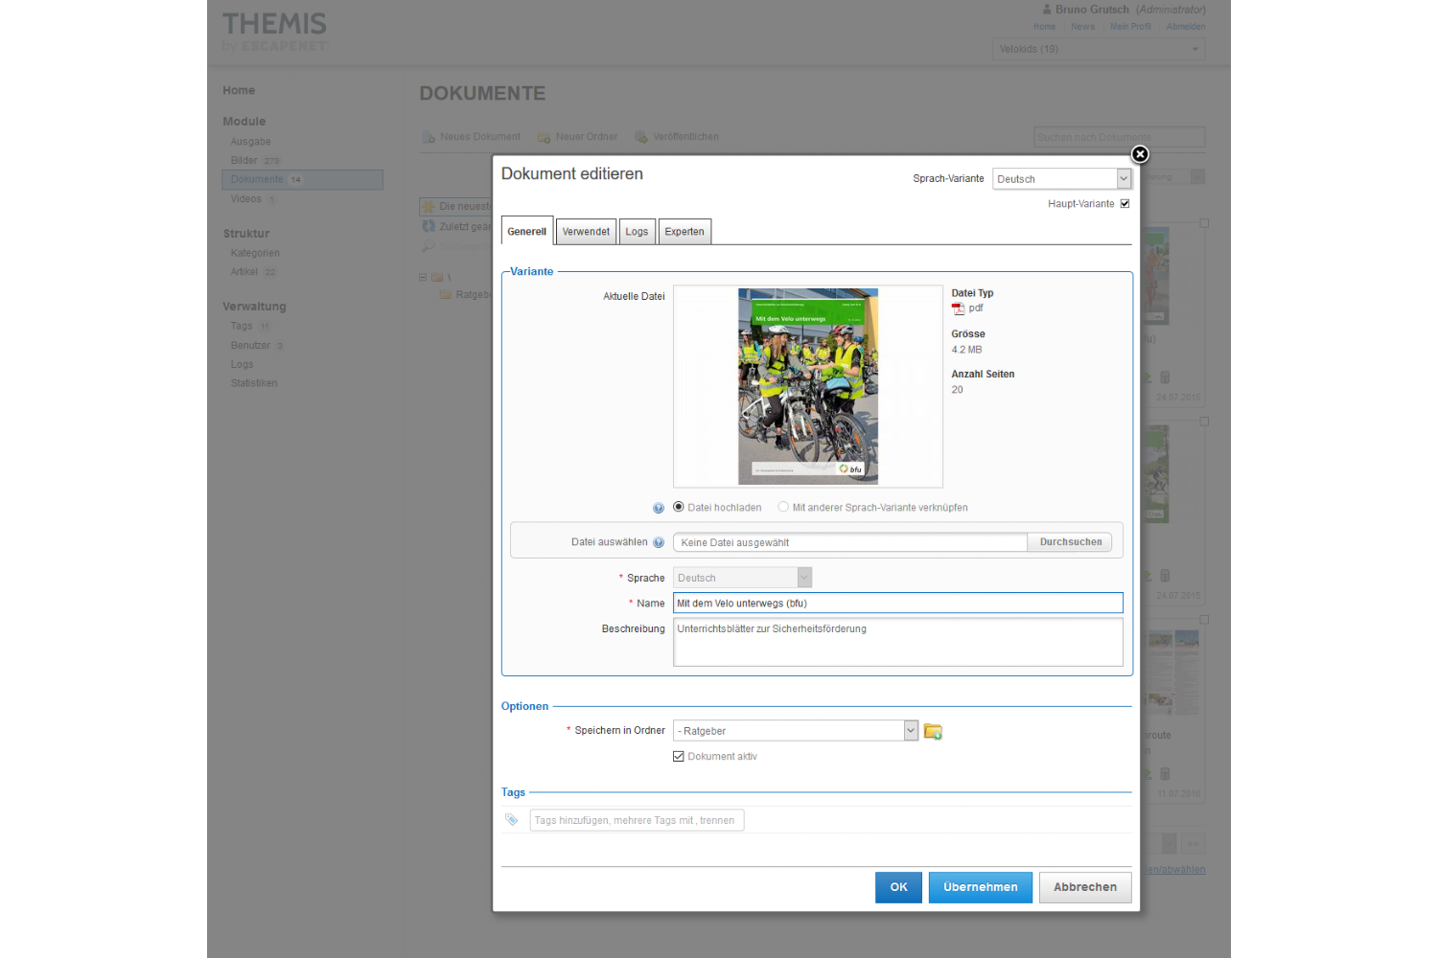Open the Velokids (19) selector
This screenshot has height=958, width=1438.
(1099, 49)
